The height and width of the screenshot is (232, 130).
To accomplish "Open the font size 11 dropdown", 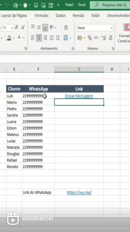I will pos(11,28).
